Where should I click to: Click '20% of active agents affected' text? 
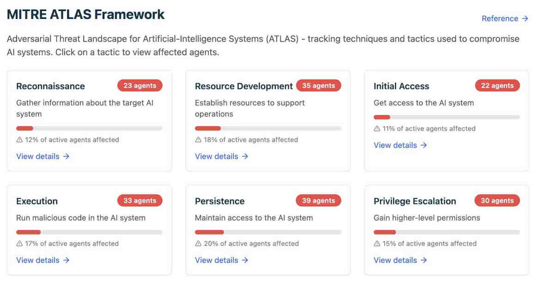point(251,243)
